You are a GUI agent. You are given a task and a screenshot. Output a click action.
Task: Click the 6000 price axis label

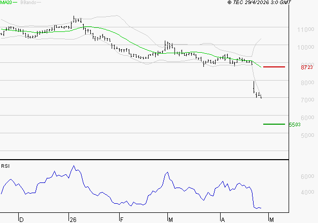pyautogui.click(x=307, y=118)
